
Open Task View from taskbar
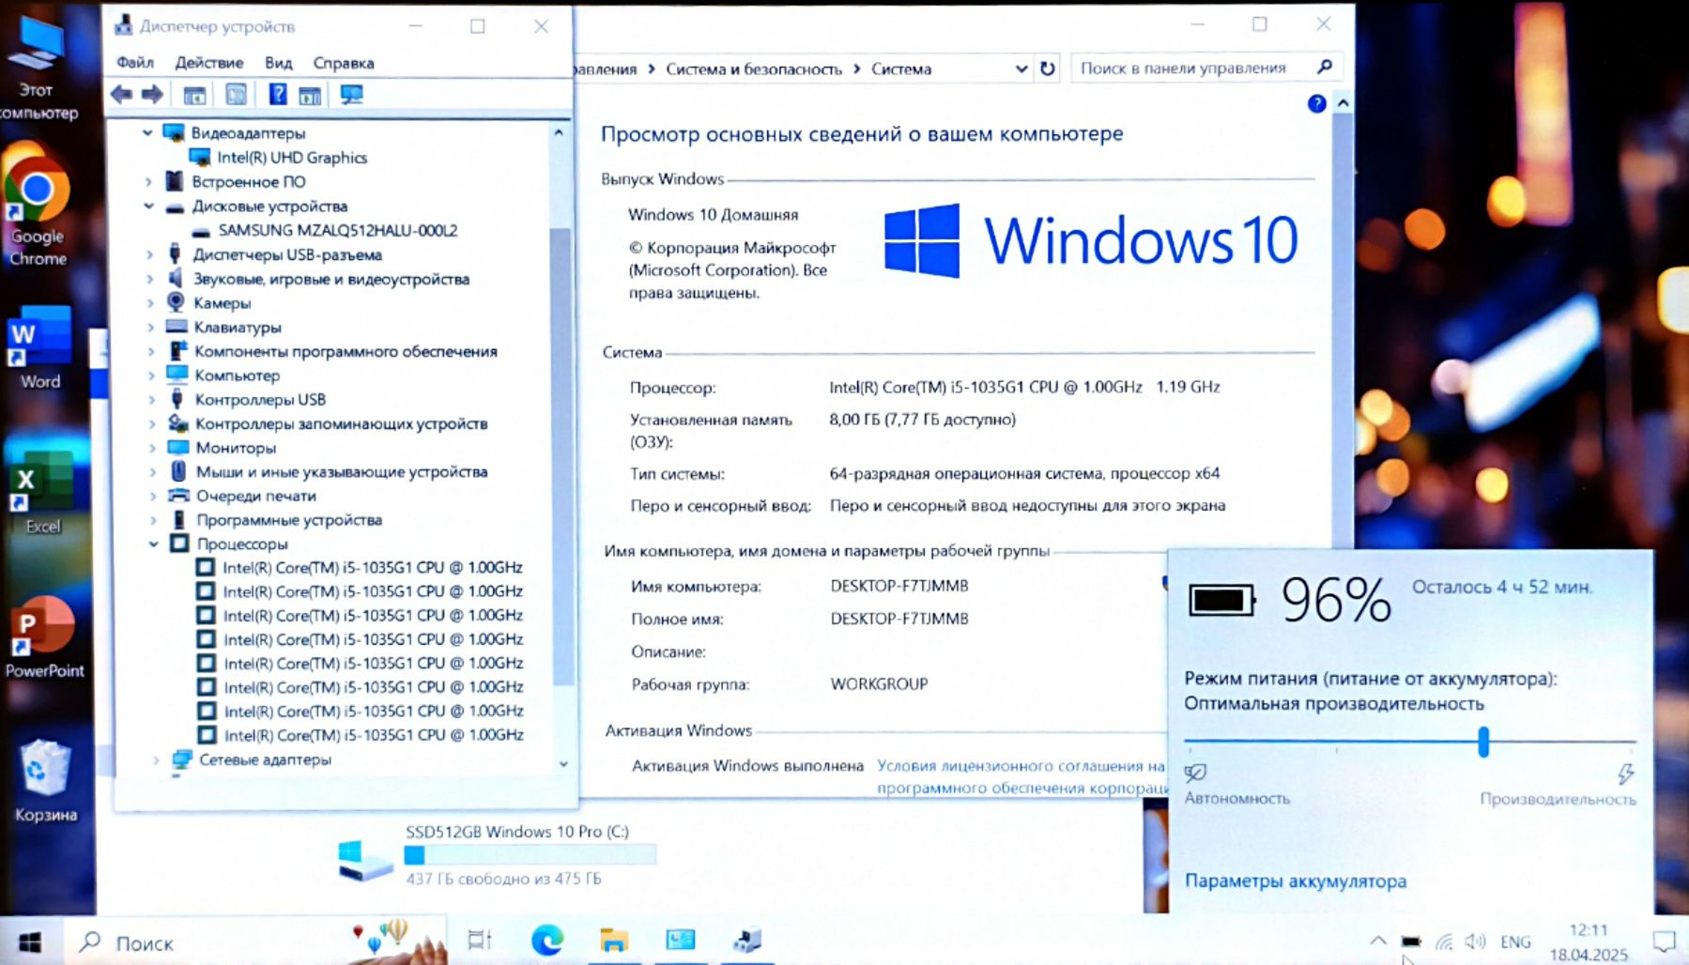(x=480, y=940)
